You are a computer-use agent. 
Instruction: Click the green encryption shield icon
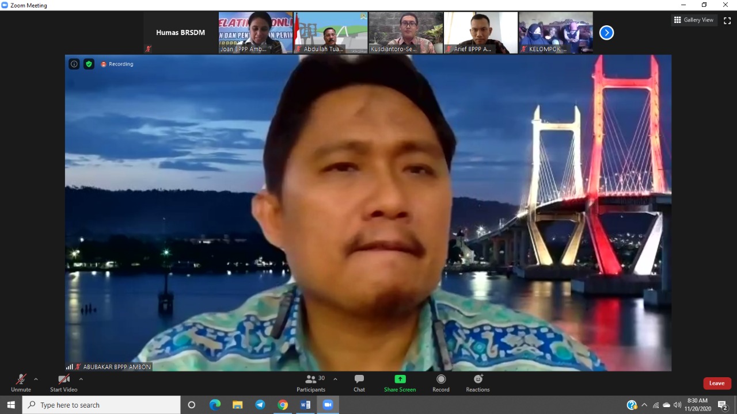coord(89,64)
